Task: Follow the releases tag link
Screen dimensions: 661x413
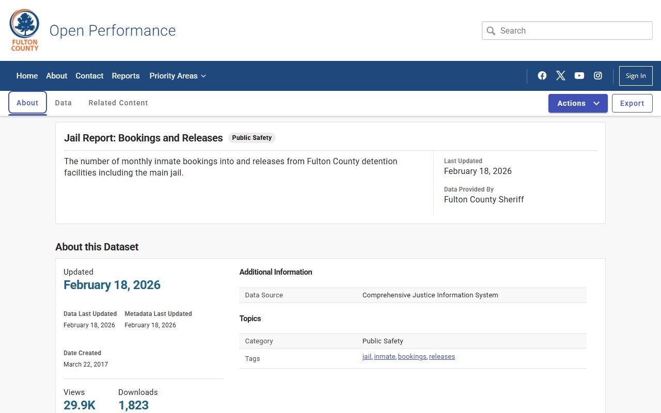Action: [x=442, y=357]
